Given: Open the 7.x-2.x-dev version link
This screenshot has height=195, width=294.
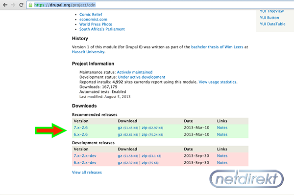Looking at the screenshot, I should point(85,156).
